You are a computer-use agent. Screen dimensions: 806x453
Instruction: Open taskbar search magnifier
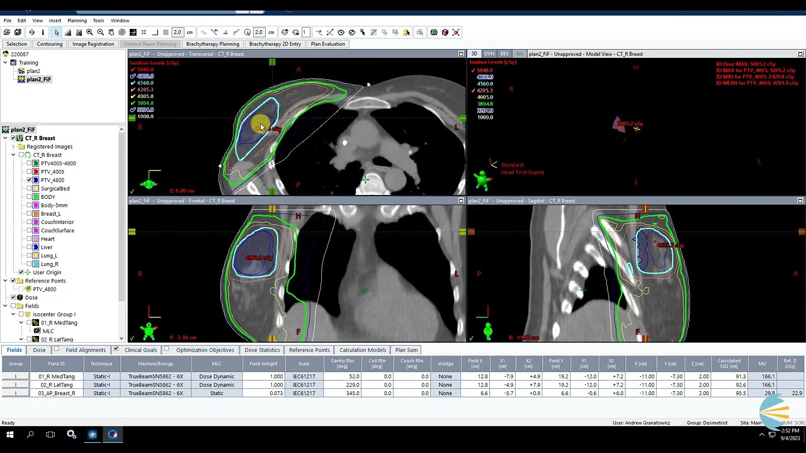(x=30, y=434)
